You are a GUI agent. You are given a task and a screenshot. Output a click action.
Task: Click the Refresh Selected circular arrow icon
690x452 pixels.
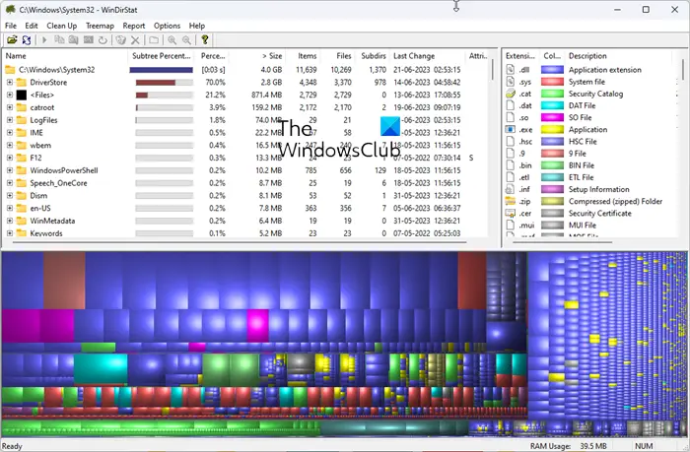point(103,40)
